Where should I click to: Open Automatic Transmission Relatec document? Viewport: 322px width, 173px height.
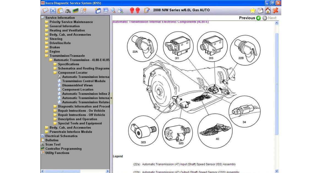(86, 102)
